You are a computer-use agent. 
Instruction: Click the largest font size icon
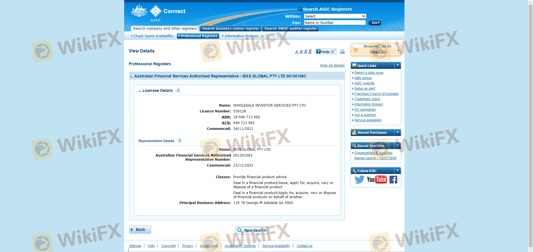click(x=310, y=52)
